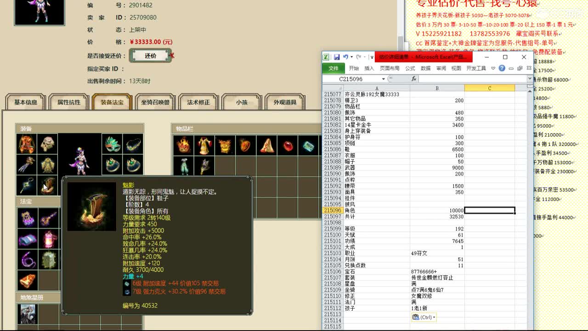Expand the ribbon with the chevron icon

coord(493,68)
